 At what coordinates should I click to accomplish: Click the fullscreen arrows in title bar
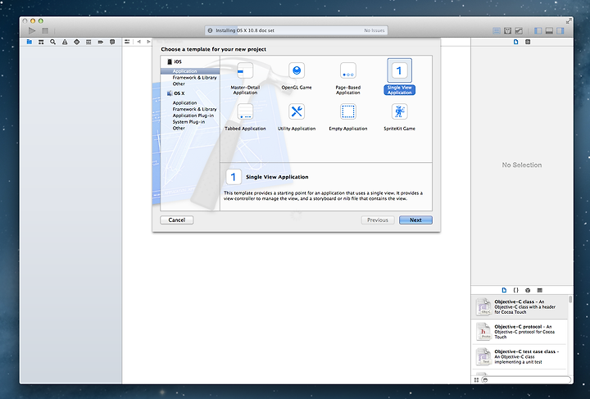click(569, 21)
